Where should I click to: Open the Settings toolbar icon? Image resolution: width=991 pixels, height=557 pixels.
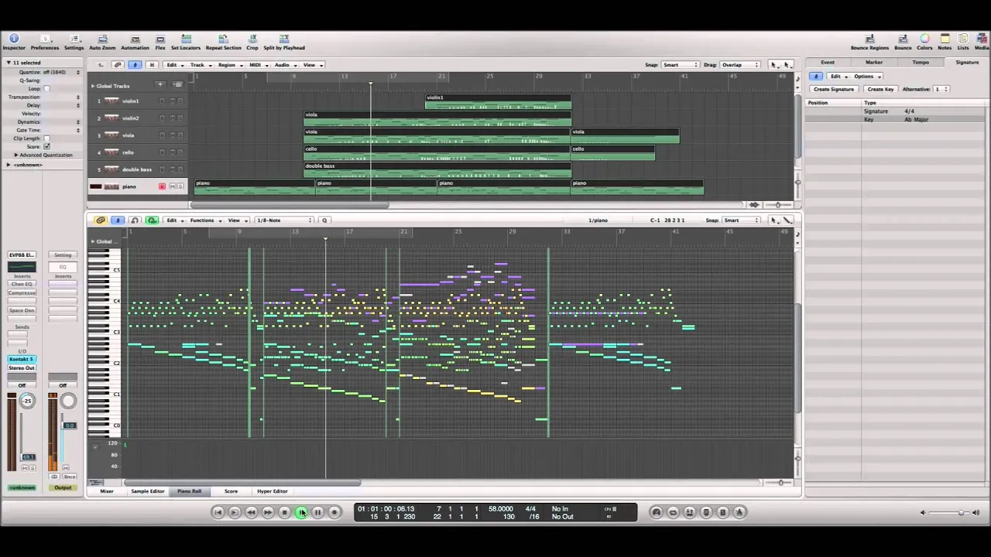tap(74, 42)
